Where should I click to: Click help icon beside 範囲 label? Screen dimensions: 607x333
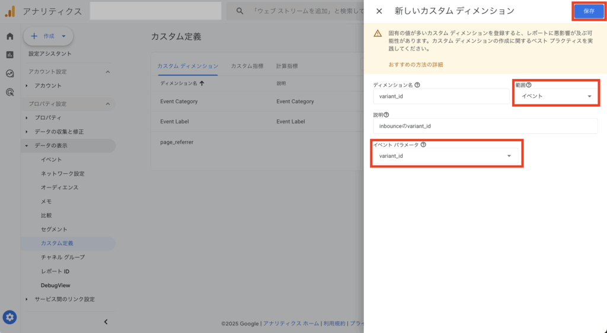click(x=529, y=85)
